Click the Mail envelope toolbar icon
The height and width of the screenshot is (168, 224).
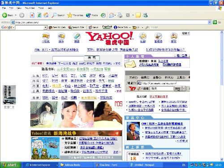[x=112, y=15]
